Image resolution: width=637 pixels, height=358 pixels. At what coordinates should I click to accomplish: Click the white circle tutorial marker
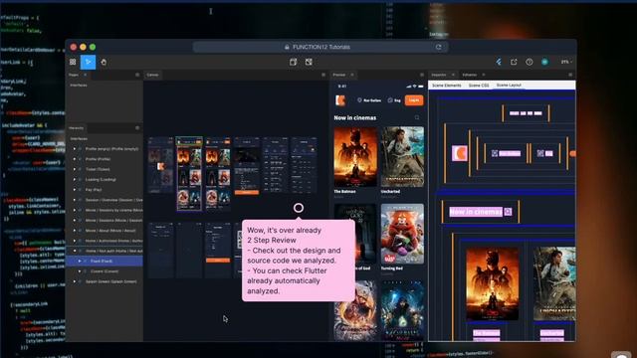(x=299, y=208)
